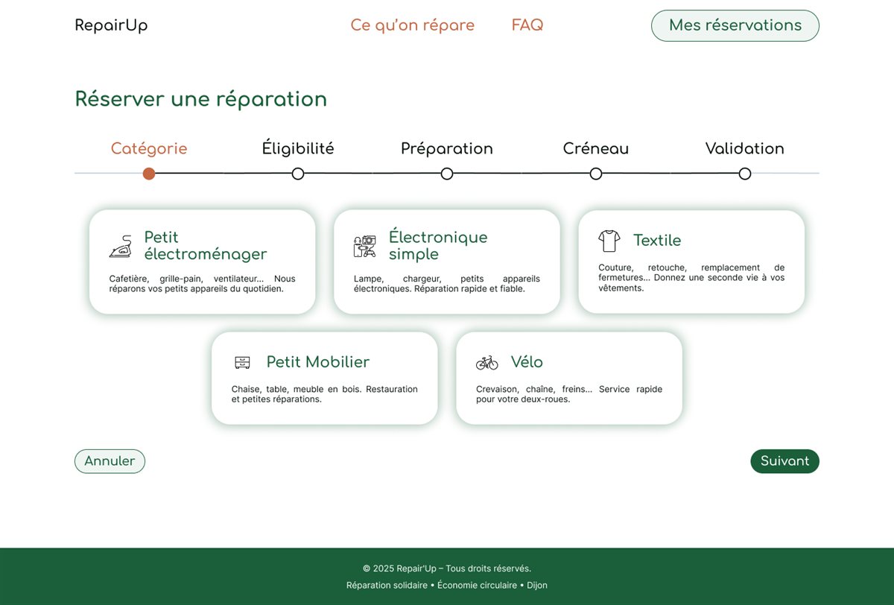This screenshot has width=894, height=605.
Task: Go to the Créneau step label
Action: point(596,148)
